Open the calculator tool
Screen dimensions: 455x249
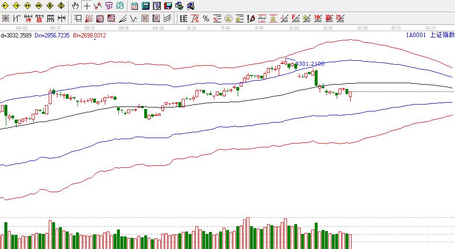(145, 6)
